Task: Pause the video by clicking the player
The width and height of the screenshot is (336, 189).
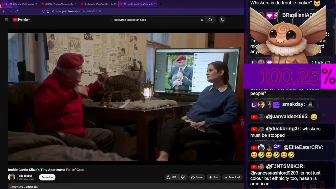Action: 126,97
